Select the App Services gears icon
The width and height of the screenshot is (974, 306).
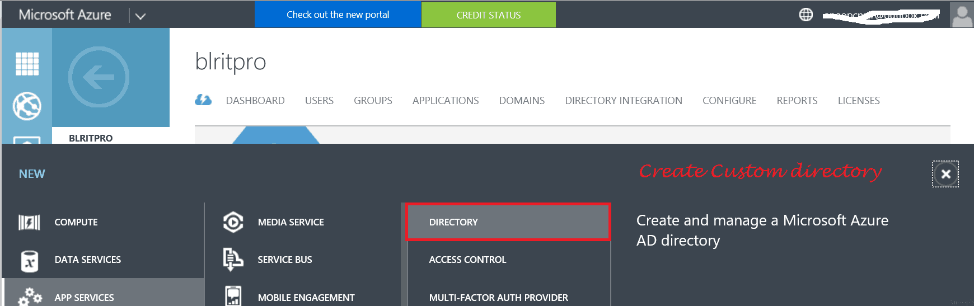point(30,297)
